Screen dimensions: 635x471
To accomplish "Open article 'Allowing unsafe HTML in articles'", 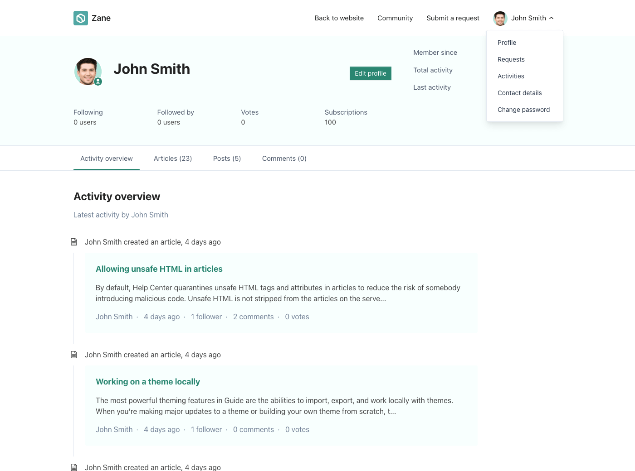I will coord(159,269).
